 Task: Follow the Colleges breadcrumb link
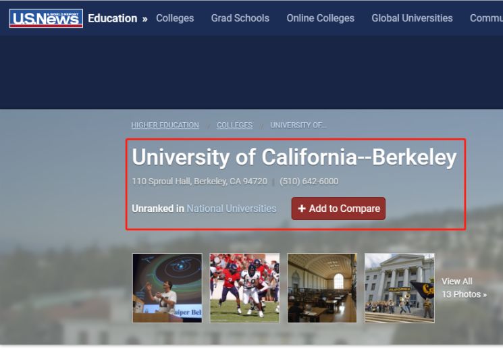[x=234, y=125]
